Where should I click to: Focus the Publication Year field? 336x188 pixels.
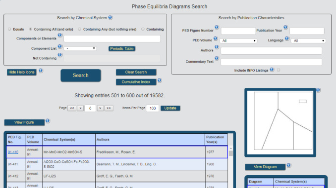[x=307, y=31]
